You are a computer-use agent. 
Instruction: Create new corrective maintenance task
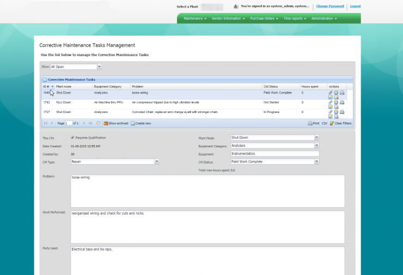tap(141, 123)
